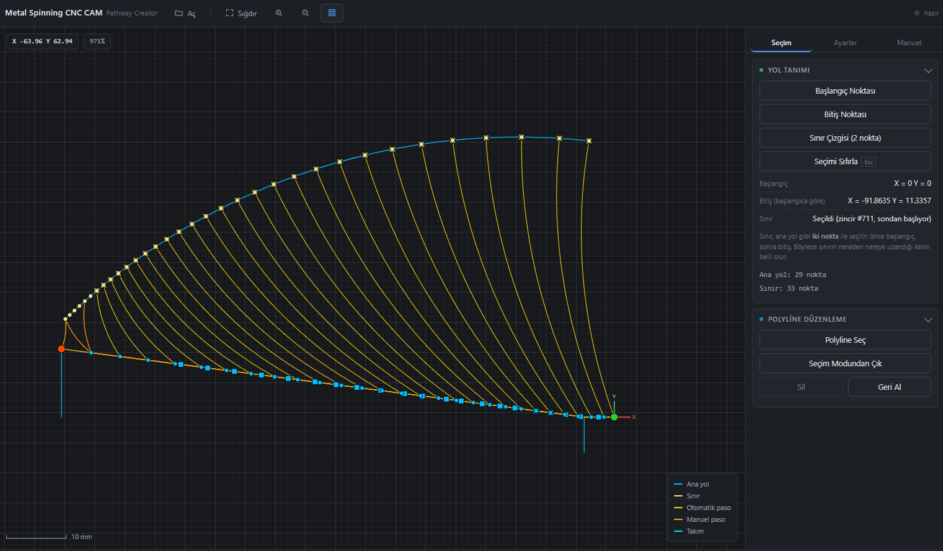
Task: Open the Ayarlar tab
Action: [x=845, y=43]
